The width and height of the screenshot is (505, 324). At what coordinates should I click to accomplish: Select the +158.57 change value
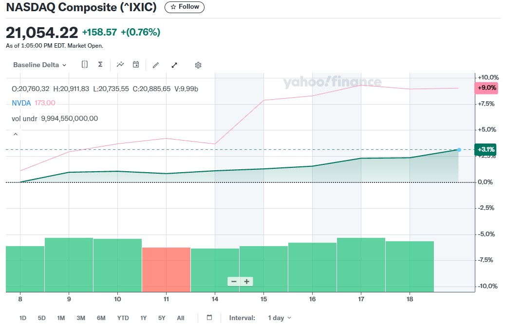point(99,32)
